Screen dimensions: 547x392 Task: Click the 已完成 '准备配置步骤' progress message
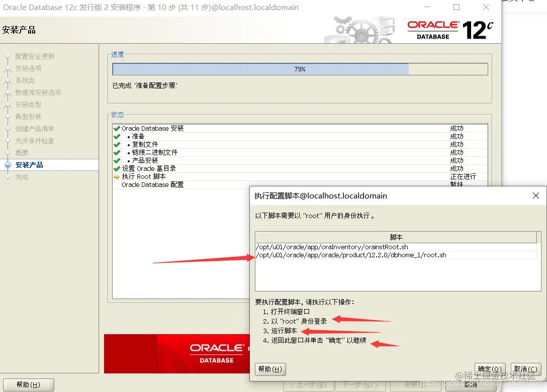point(145,85)
